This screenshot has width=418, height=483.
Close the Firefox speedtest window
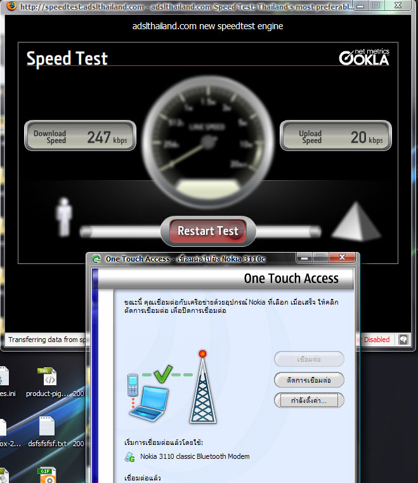[x=398, y=6]
